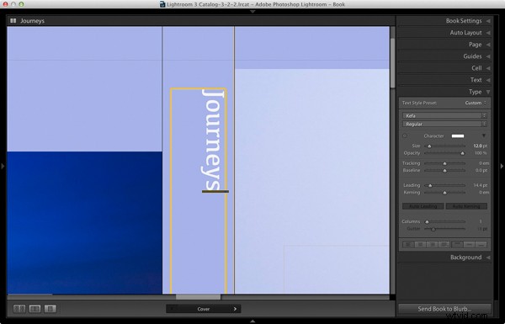Adjust the Opacity slider handle
This screenshot has height=324, width=505.
click(462, 153)
